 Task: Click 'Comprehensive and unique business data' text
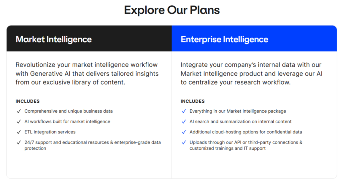click(x=68, y=111)
